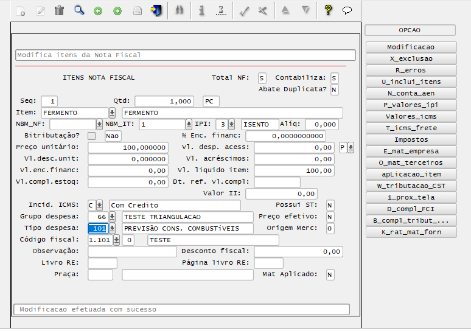Click the checkmark confirm icon

point(243,12)
